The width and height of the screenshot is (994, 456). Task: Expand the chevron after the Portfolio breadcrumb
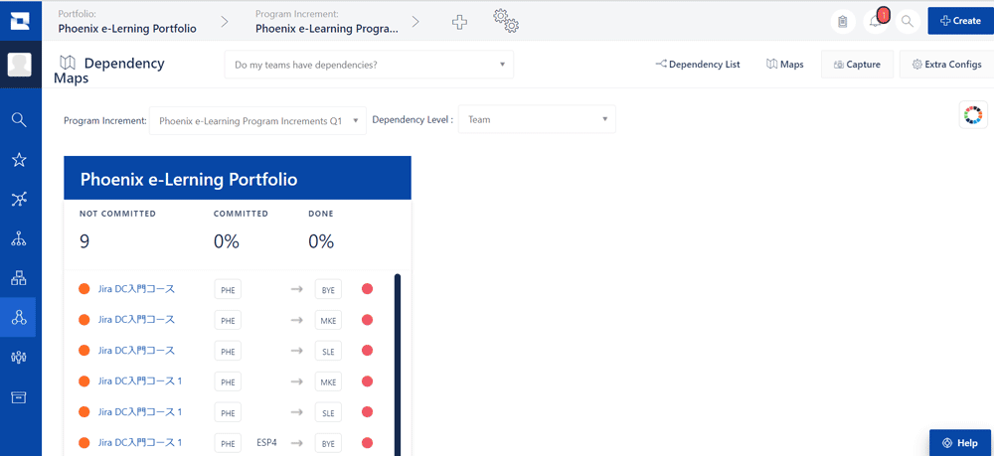(225, 22)
